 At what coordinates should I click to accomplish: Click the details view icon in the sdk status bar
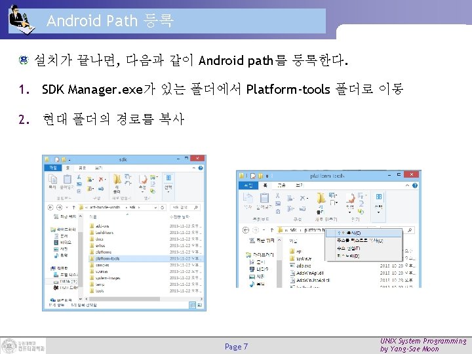pos(192,305)
